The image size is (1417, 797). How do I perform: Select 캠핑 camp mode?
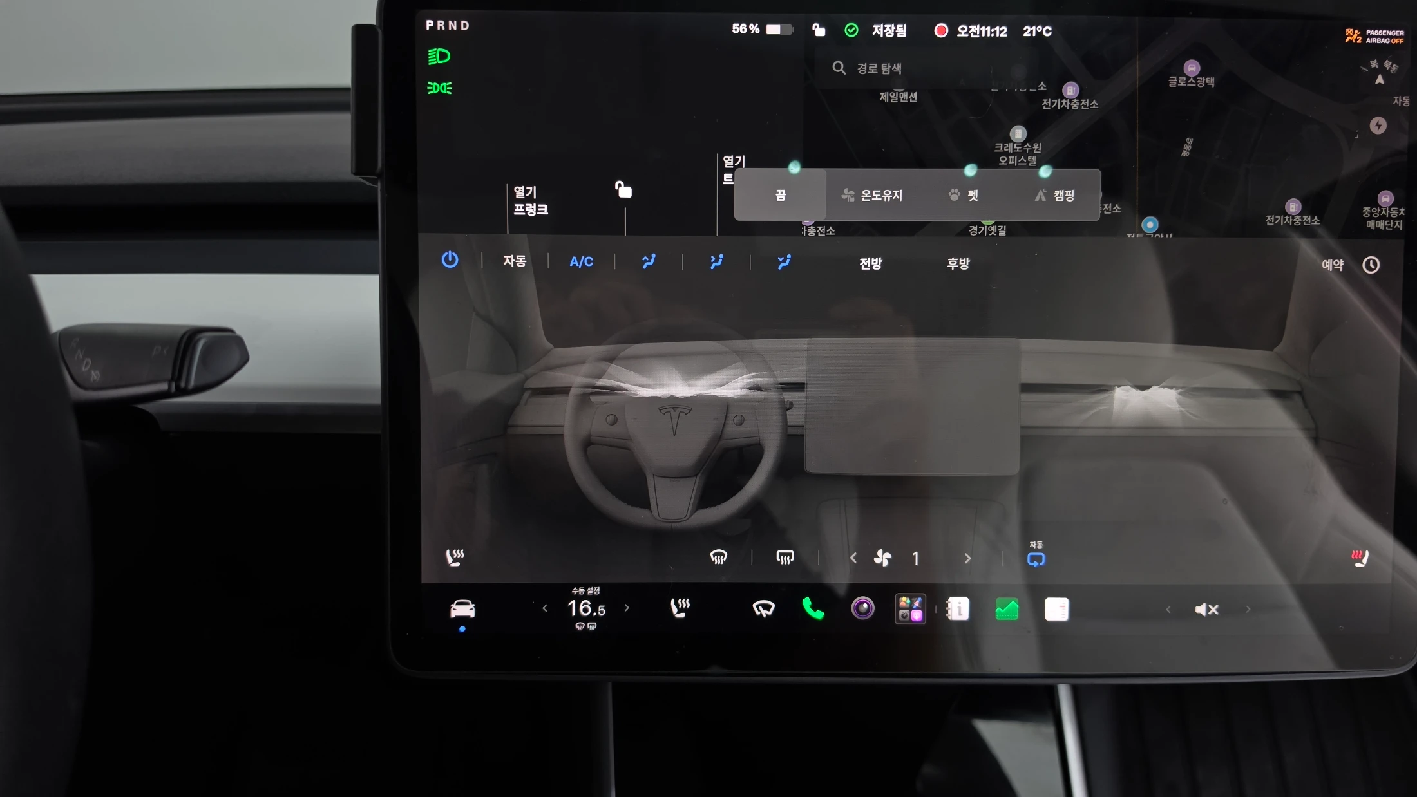pyautogui.click(x=1054, y=195)
